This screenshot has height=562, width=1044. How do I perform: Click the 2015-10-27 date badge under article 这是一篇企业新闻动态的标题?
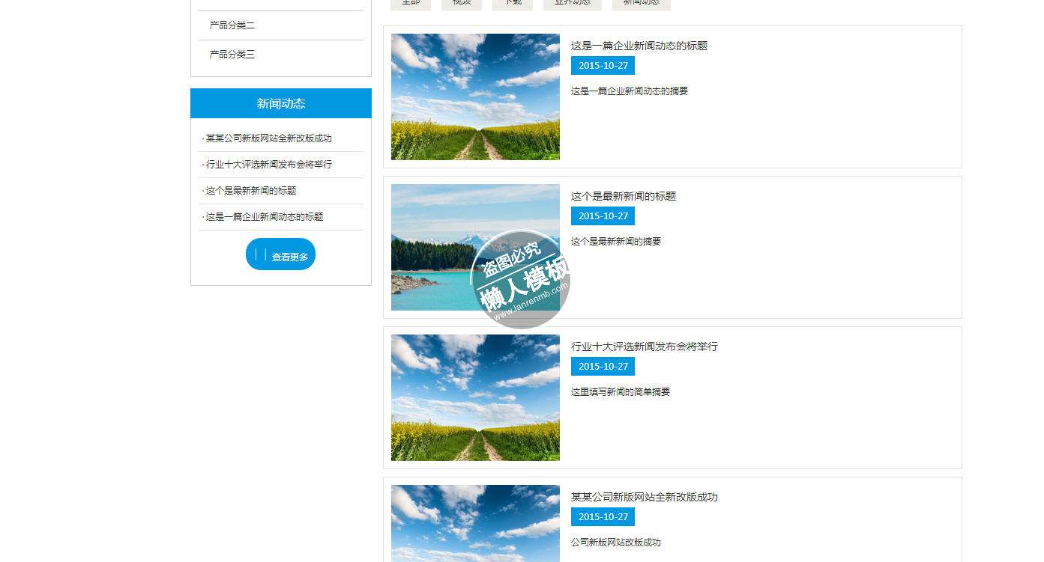coord(603,66)
